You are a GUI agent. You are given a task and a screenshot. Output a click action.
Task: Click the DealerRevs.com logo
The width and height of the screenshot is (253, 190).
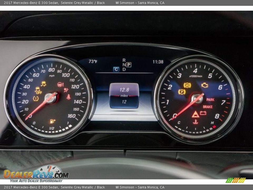coord(36,174)
